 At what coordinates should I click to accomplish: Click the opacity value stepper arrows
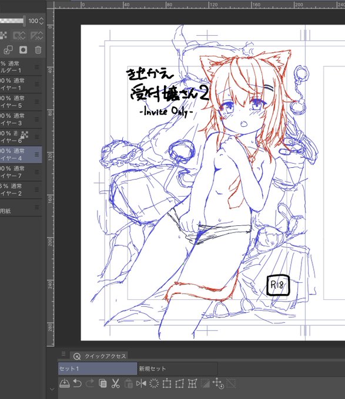coord(42,21)
